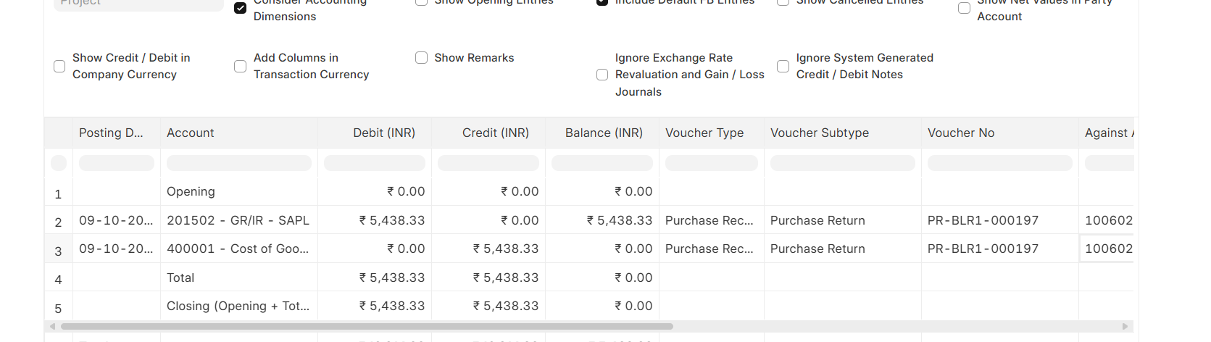The height and width of the screenshot is (342, 1211).
Task: Check Ignore Exchange Rate Revaluation Journals option
Action: pyautogui.click(x=602, y=75)
